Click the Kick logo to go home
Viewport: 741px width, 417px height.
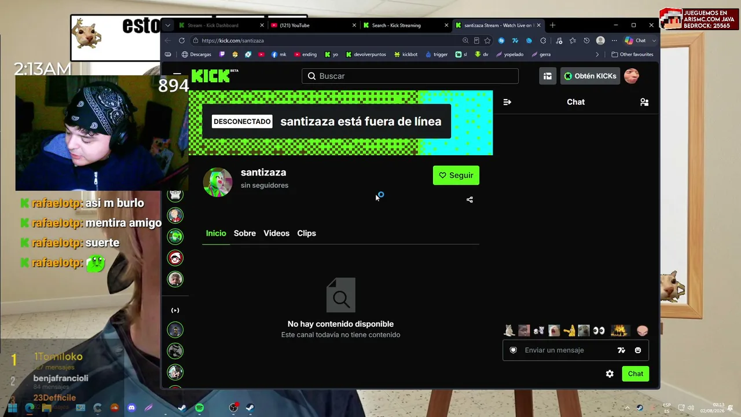(x=214, y=76)
